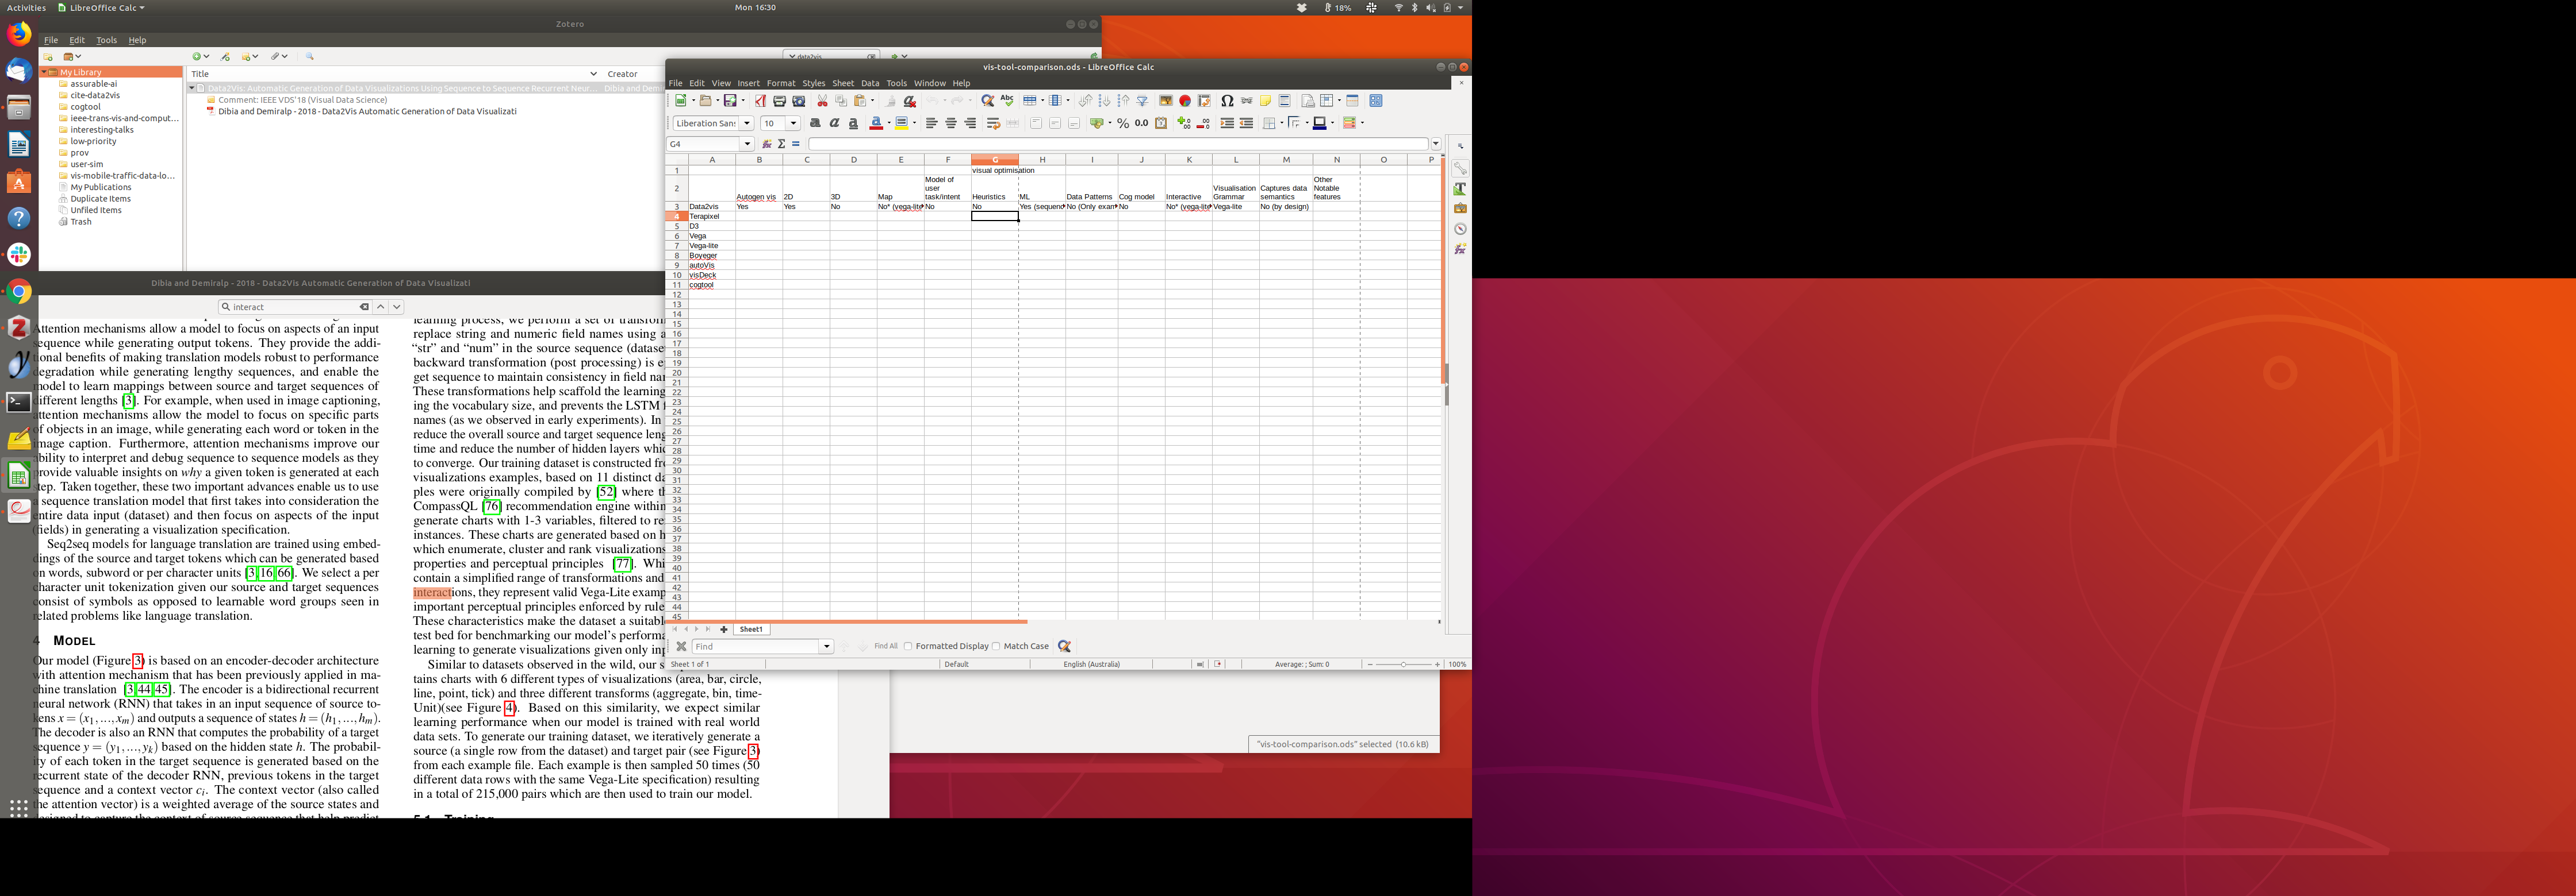Apply italic formatting to cell
This screenshot has width=2576, height=896.
coord(834,123)
